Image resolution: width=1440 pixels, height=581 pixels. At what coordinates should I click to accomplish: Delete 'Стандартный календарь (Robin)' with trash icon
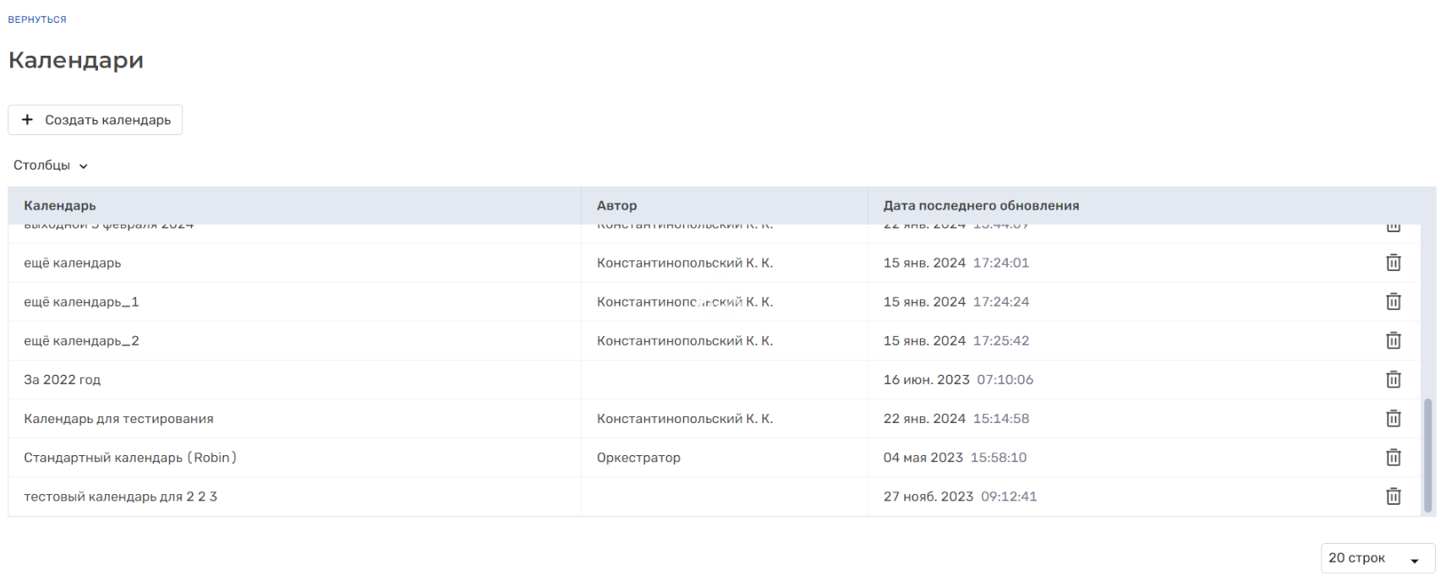tap(1393, 457)
